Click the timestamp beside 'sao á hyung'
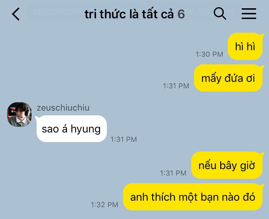 [x=123, y=139]
